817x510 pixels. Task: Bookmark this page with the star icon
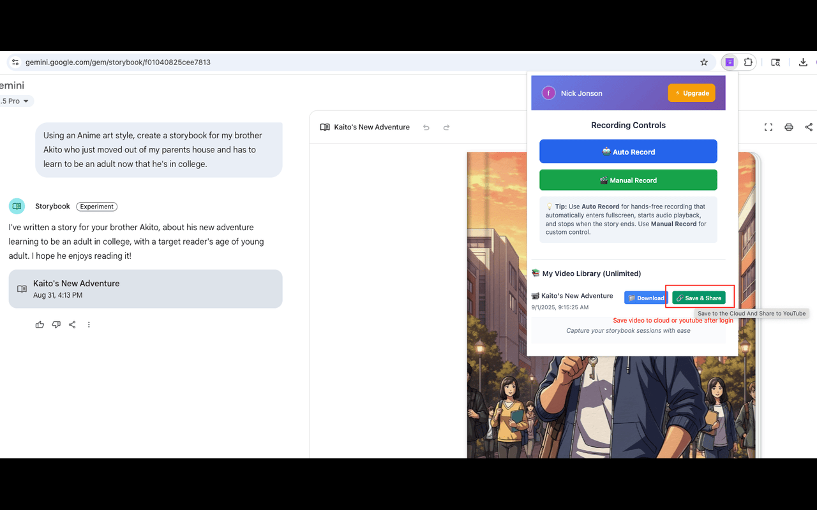point(704,62)
